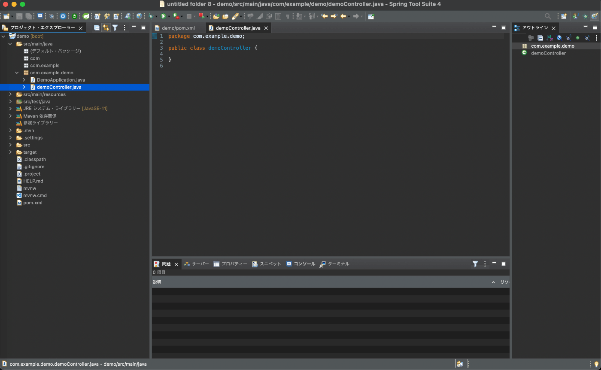Navigate Back with the yellow left arrow
This screenshot has width=601, height=370.
pos(343,16)
